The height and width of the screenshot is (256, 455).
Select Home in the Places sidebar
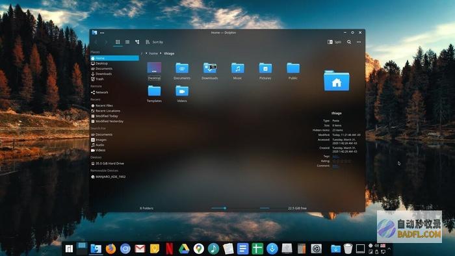click(114, 58)
